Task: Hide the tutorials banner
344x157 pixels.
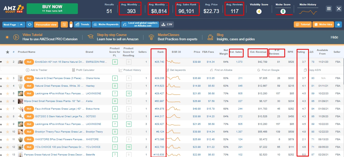Action: pos(334,37)
